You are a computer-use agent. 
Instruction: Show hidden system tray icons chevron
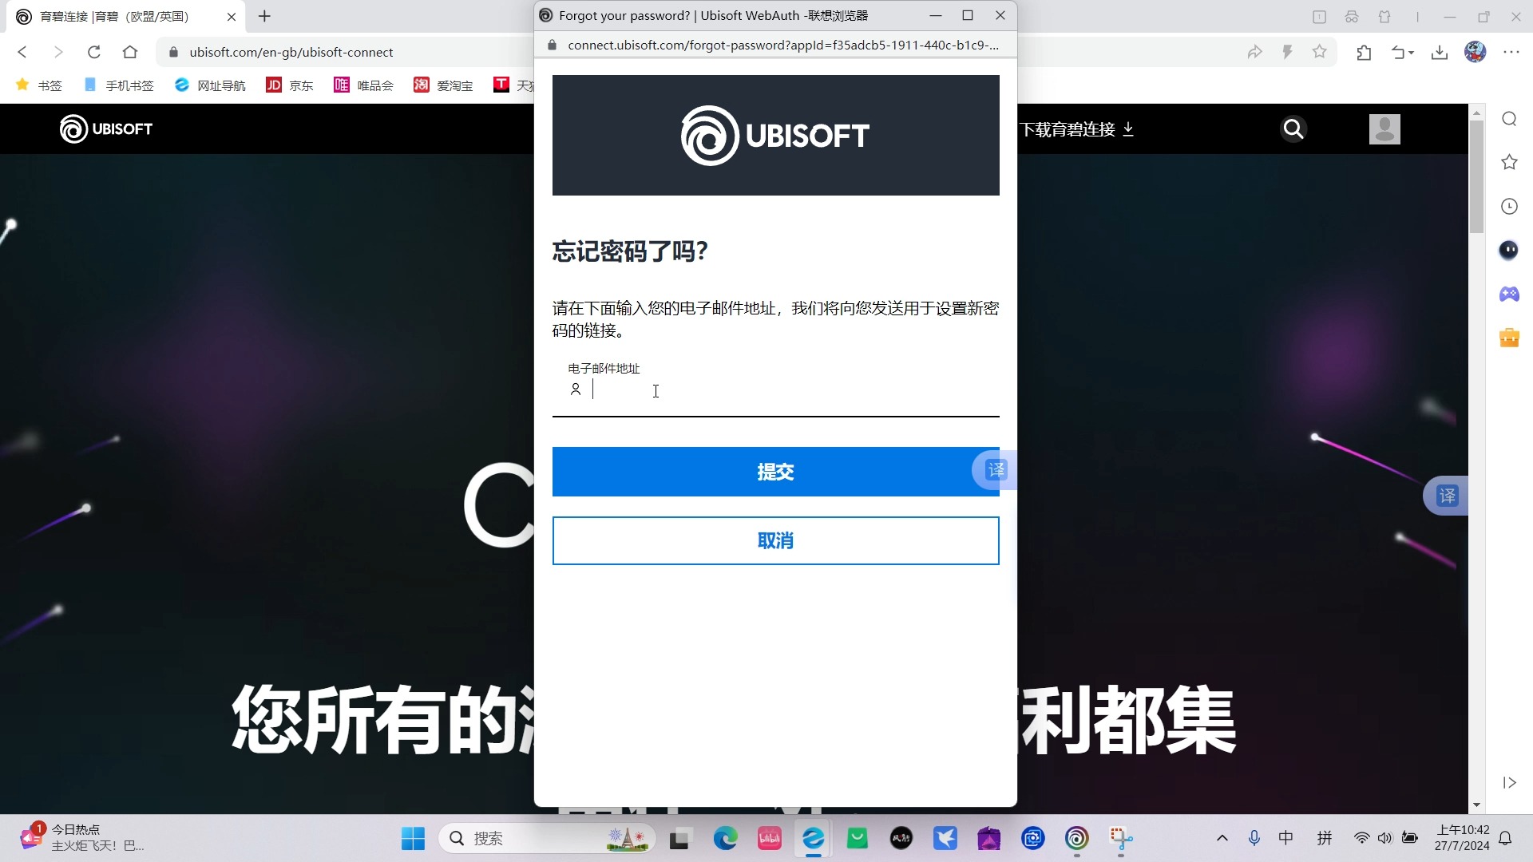(1222, 838)
